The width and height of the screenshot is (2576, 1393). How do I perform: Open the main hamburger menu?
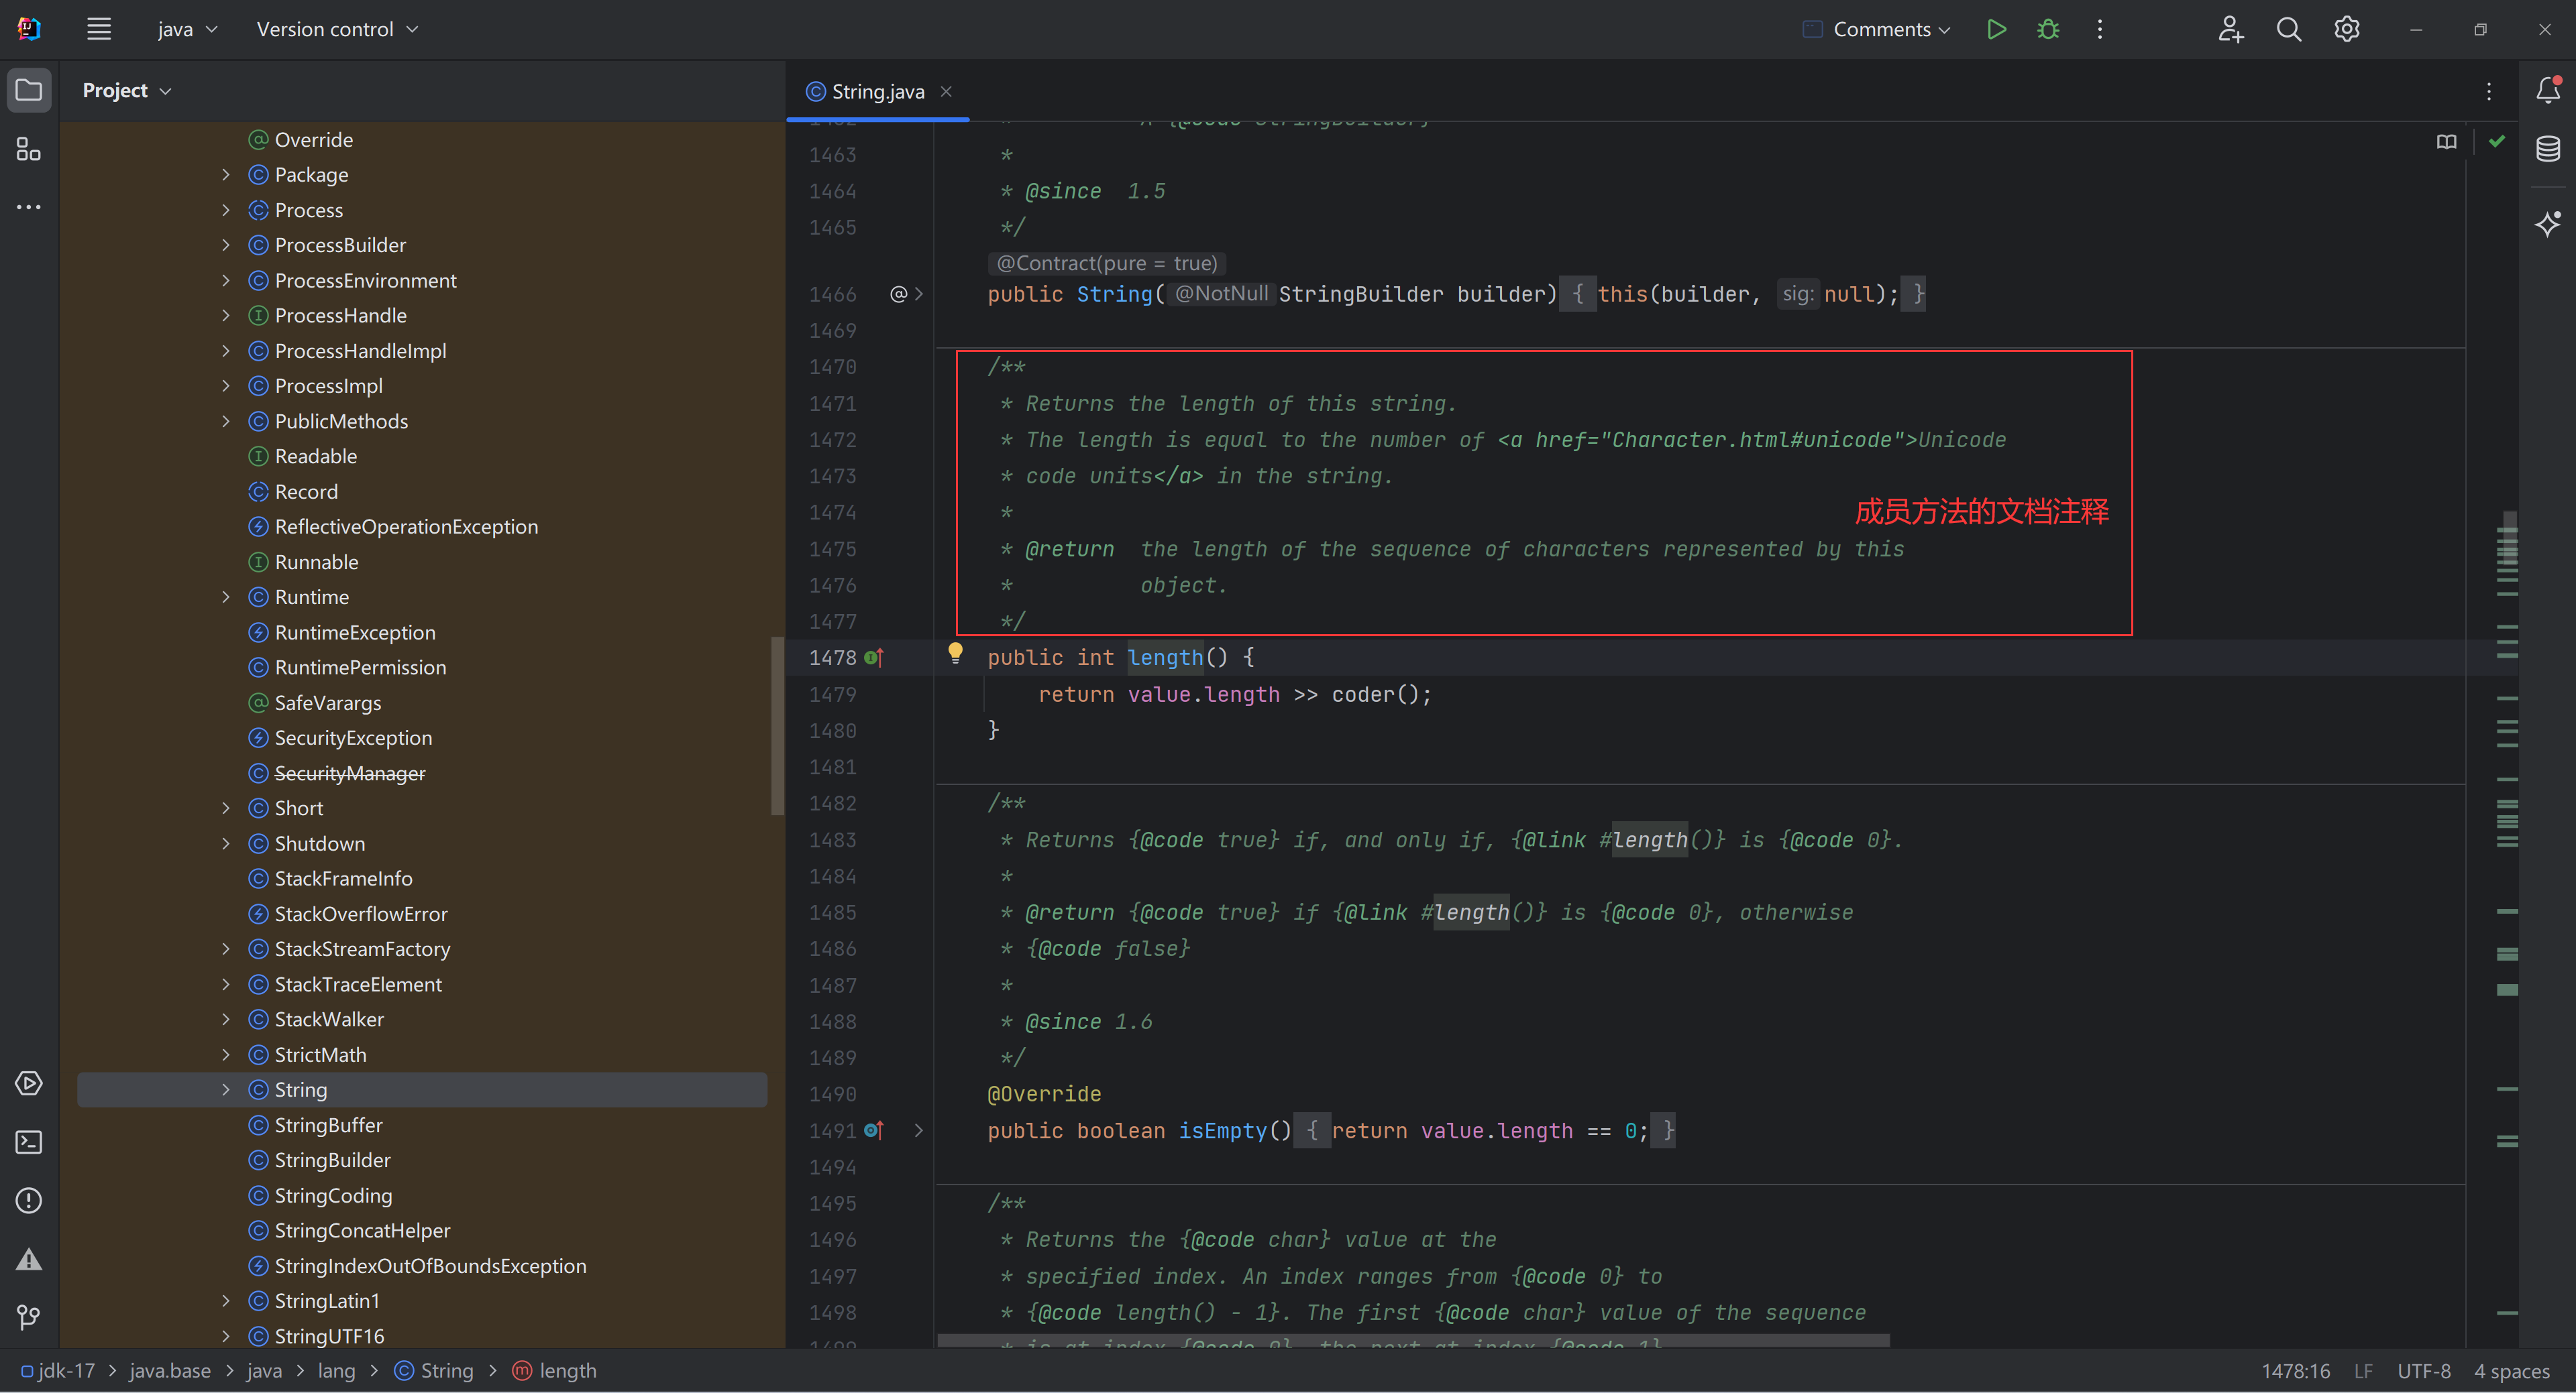[x=98, y=29]
